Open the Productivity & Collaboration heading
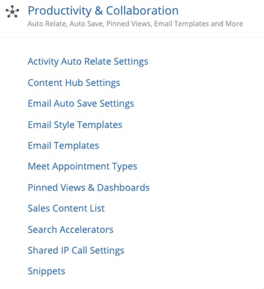The image size is (264, 289). (103, 11)
